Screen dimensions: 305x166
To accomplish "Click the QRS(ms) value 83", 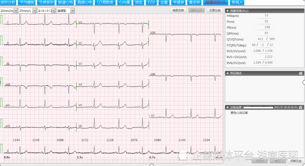I will pos(266,33).
